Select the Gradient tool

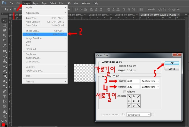coord(4,76)
